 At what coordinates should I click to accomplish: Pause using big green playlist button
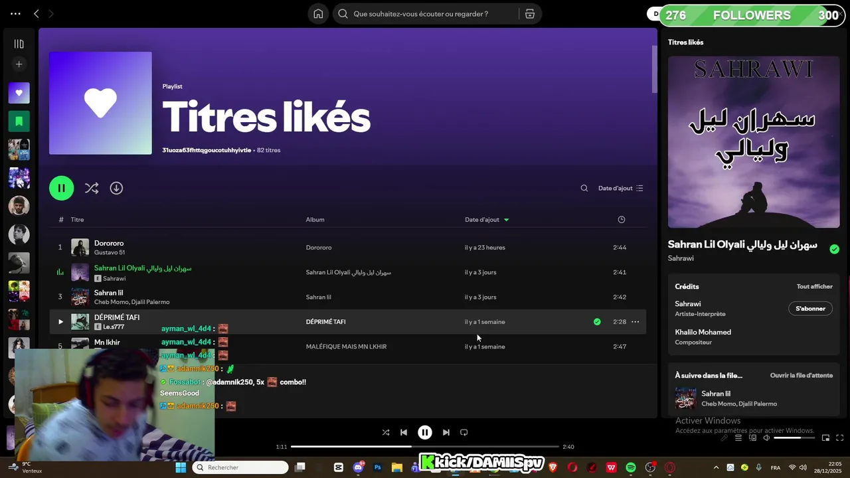click(x=61, y=188)
